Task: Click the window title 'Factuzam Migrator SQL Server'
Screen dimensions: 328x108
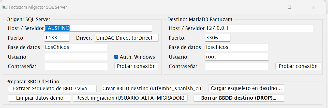Action: (38, 7)
